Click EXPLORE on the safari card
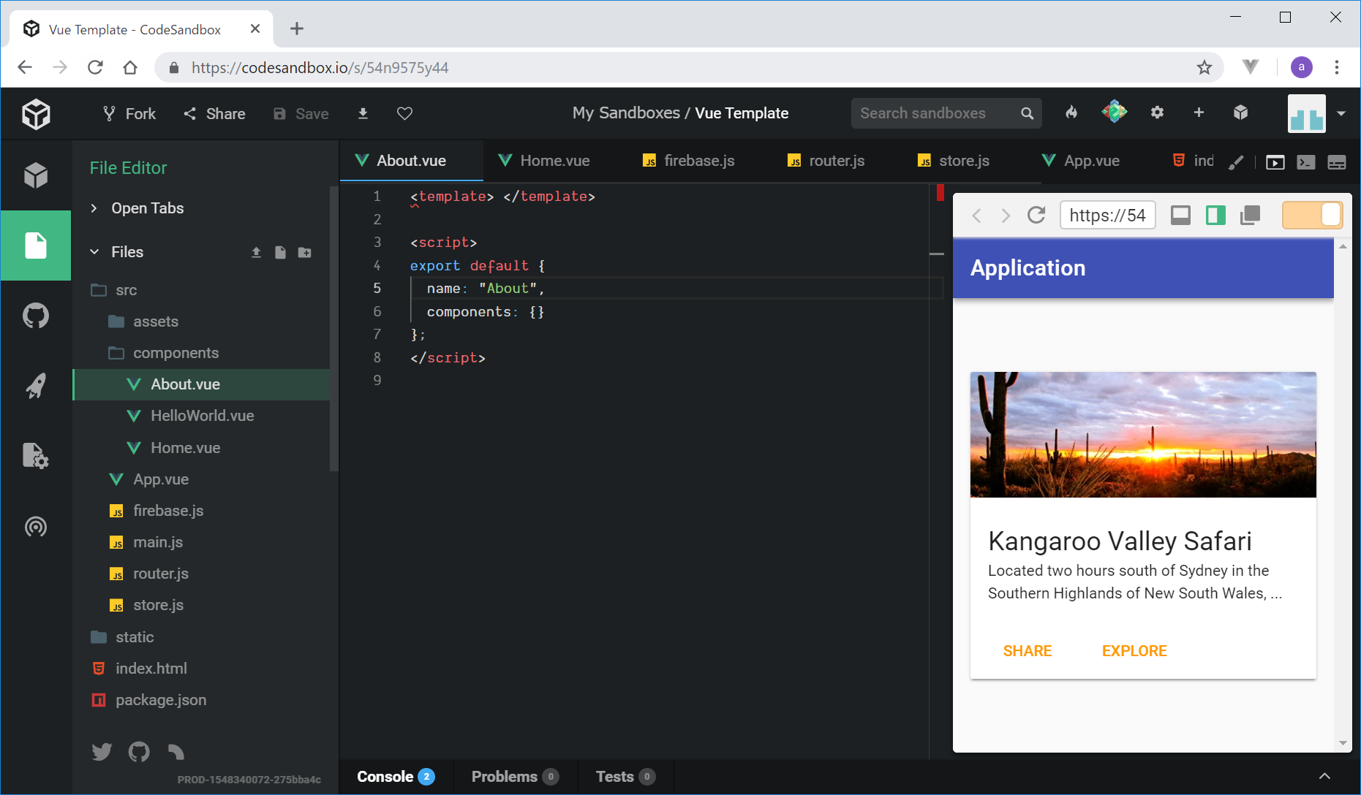Screen dimensions: 1361x795 (x=1134, y=651)
